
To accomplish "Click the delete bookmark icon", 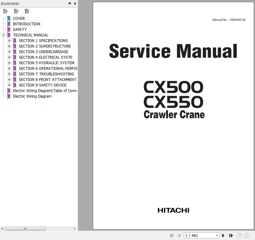I will click(x=5, y=11).
